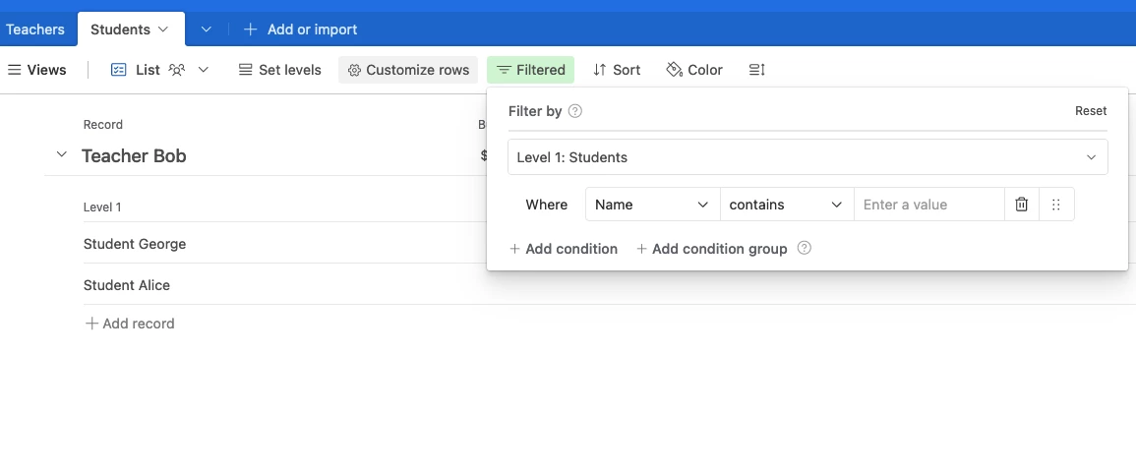The image size is (1136, 473).
Task: Open the Level 1: Students dropdown
Action: pos(807,157)
